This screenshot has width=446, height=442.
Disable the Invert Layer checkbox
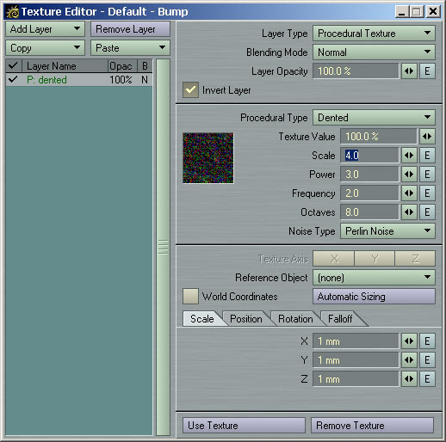click(190, 90)
